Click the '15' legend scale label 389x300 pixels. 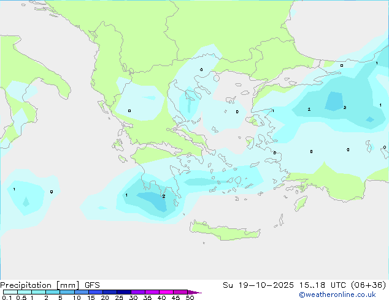pos(91,298)
